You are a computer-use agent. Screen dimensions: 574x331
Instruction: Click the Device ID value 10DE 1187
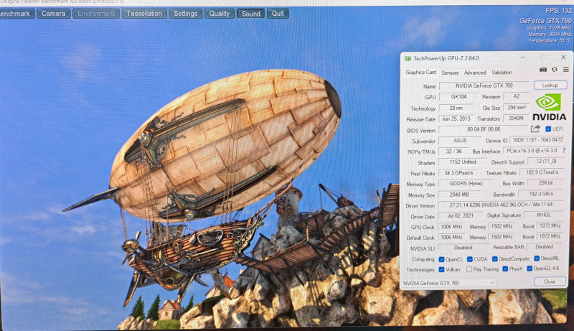(537, 140)
